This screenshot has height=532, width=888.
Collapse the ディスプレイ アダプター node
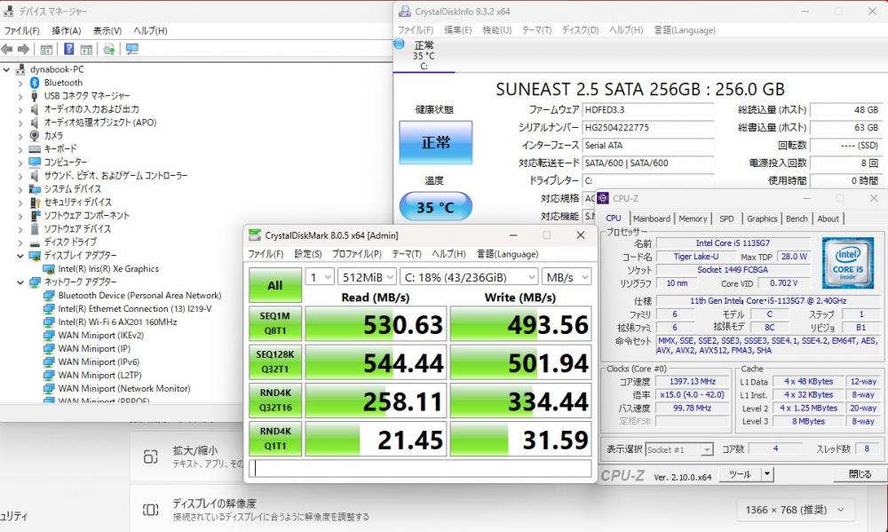tap(20, 256)
